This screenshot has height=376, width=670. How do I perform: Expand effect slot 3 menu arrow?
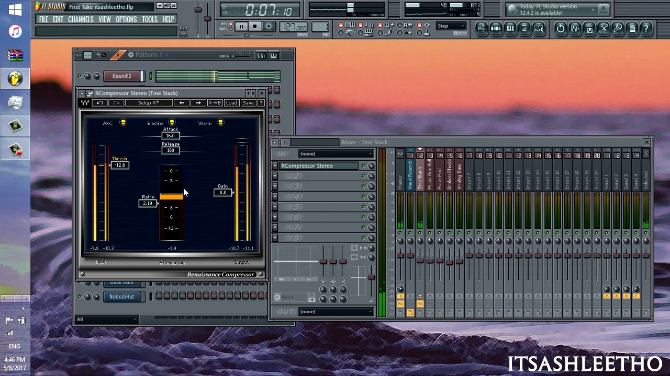(x=275, y=186)
